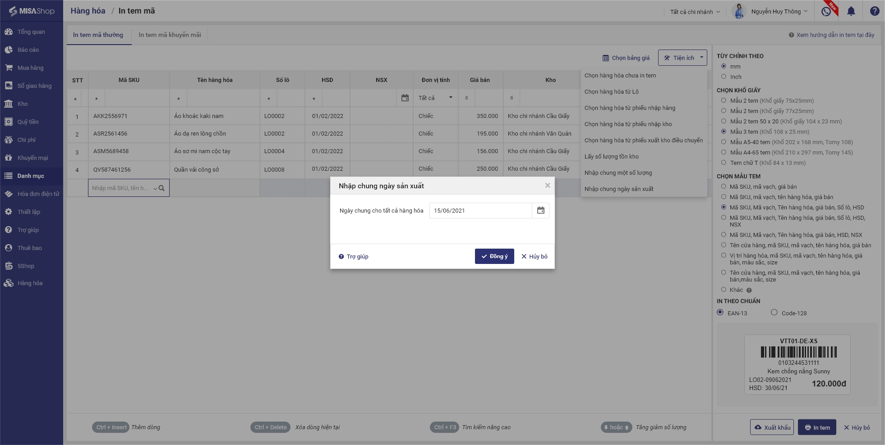Open the Báo cáo pie chart icon

(9, 50)
